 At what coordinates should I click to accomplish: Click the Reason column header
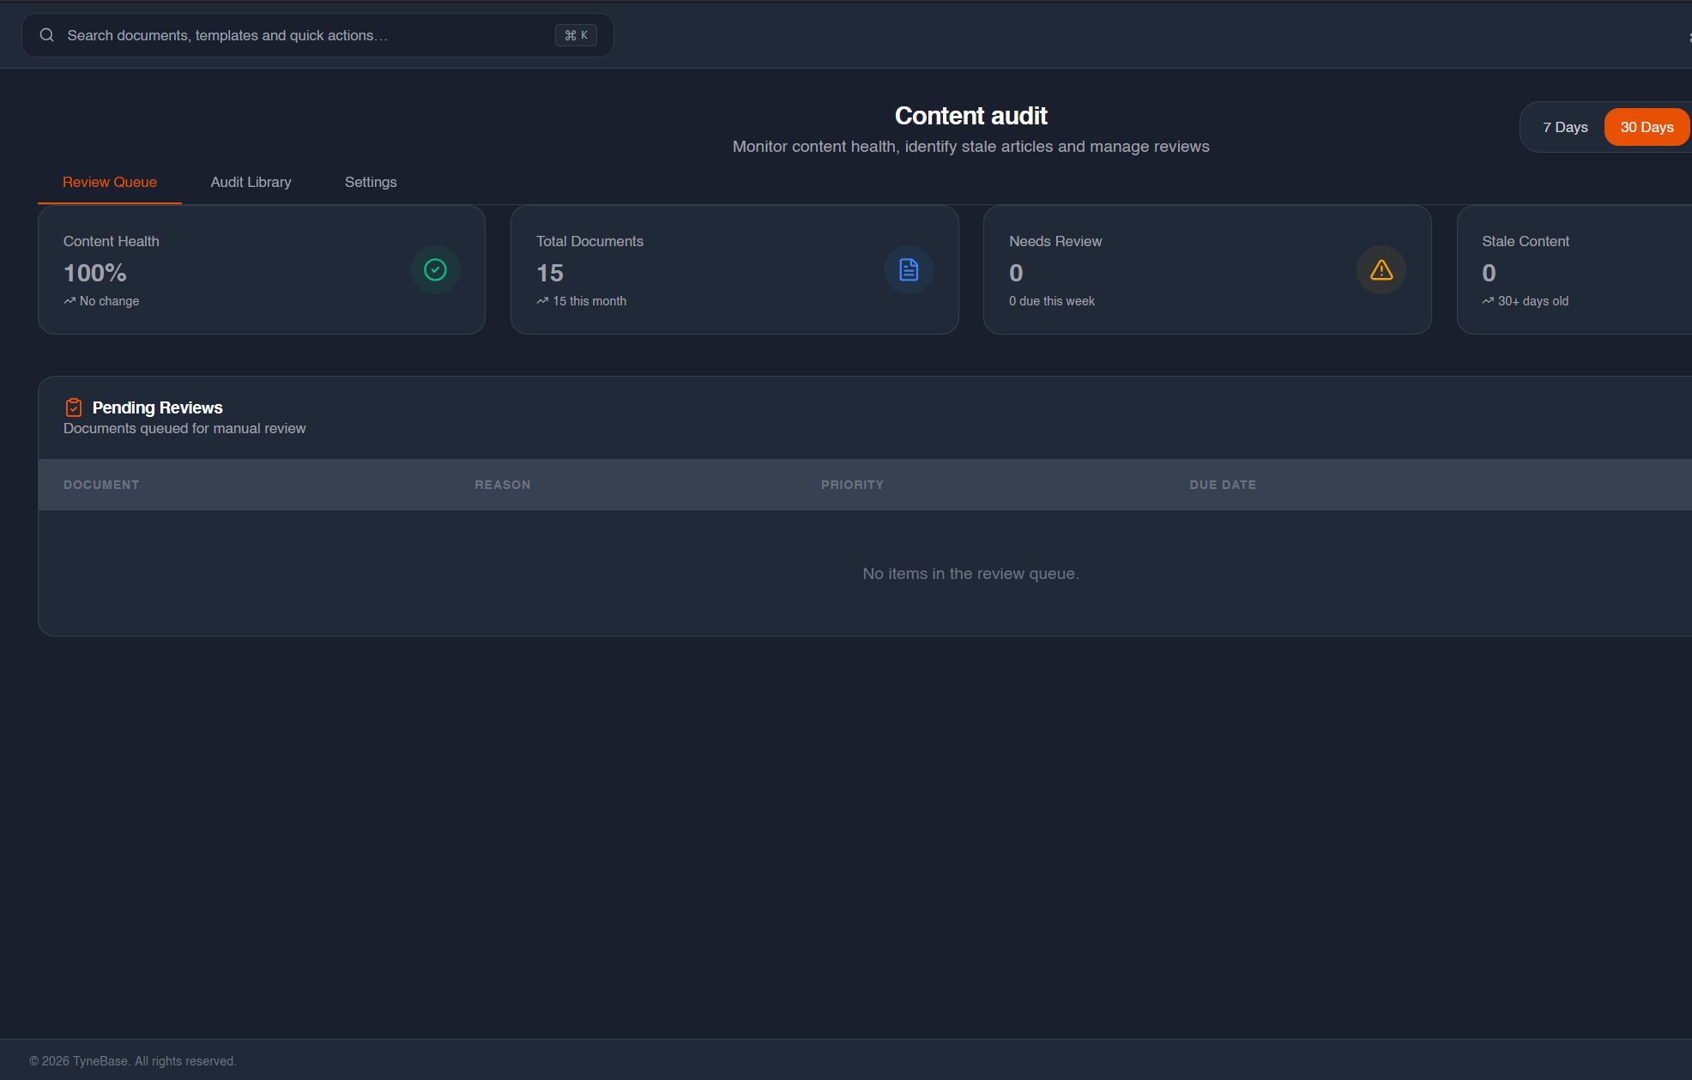click(x=503, y=485)
